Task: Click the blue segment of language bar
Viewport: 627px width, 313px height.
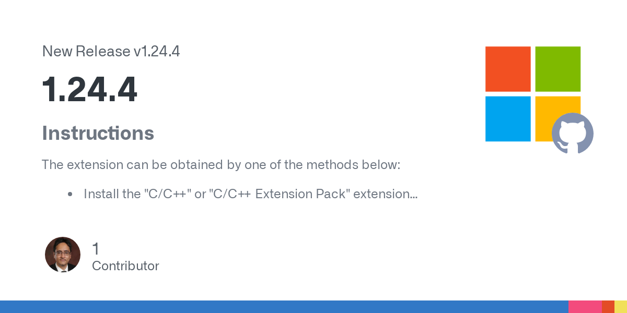Action: tap(284, 307)
